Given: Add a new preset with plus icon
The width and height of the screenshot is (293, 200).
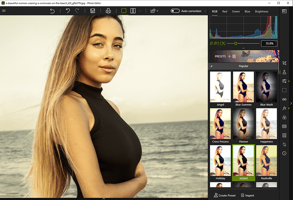Looking at the screenshot, I should (x=230, y=56).
